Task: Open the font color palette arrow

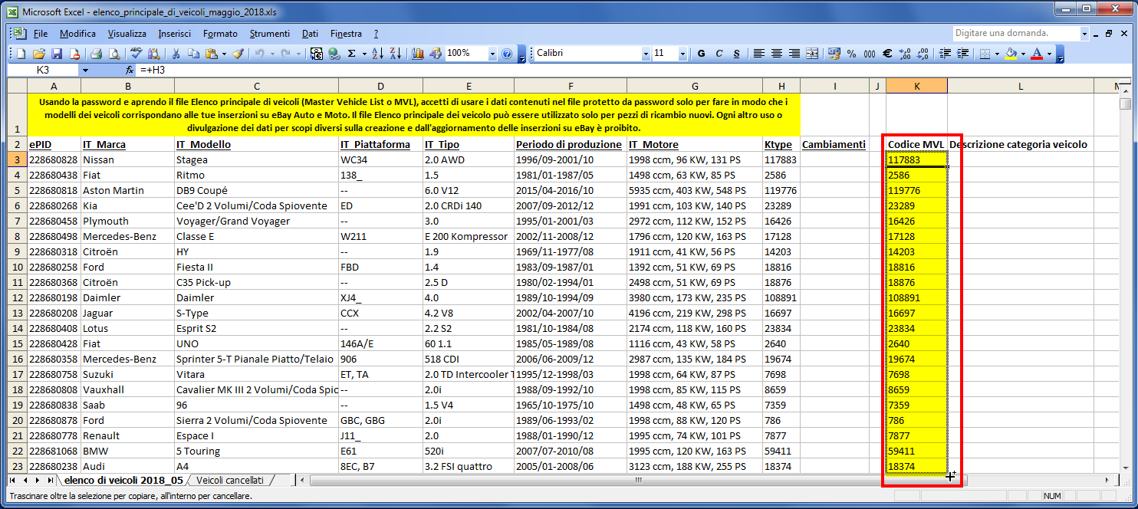Action: tap(1049, 54)
